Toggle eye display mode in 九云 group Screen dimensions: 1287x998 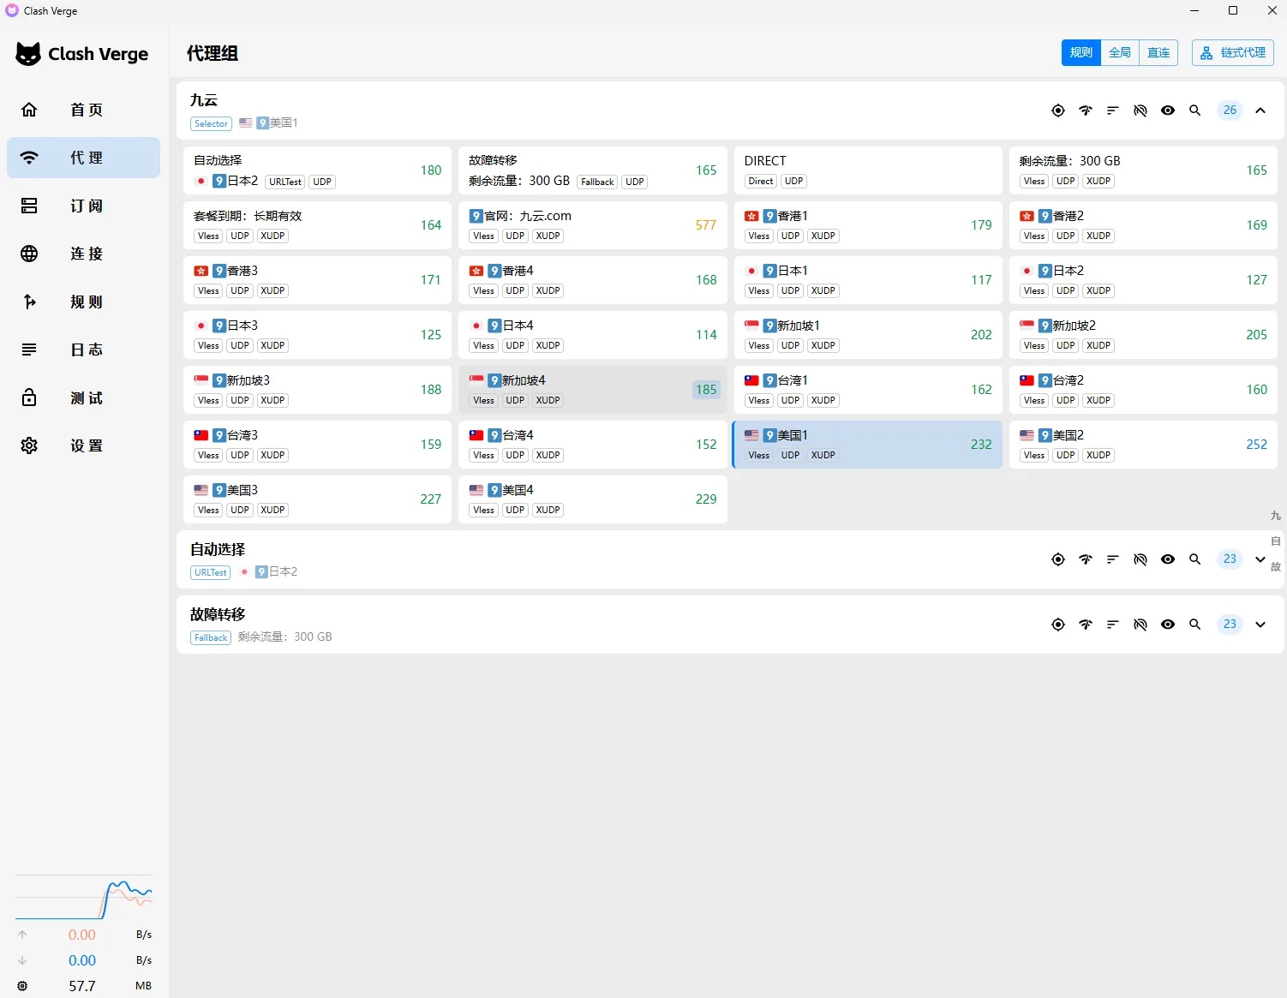tap(1168, 111)
